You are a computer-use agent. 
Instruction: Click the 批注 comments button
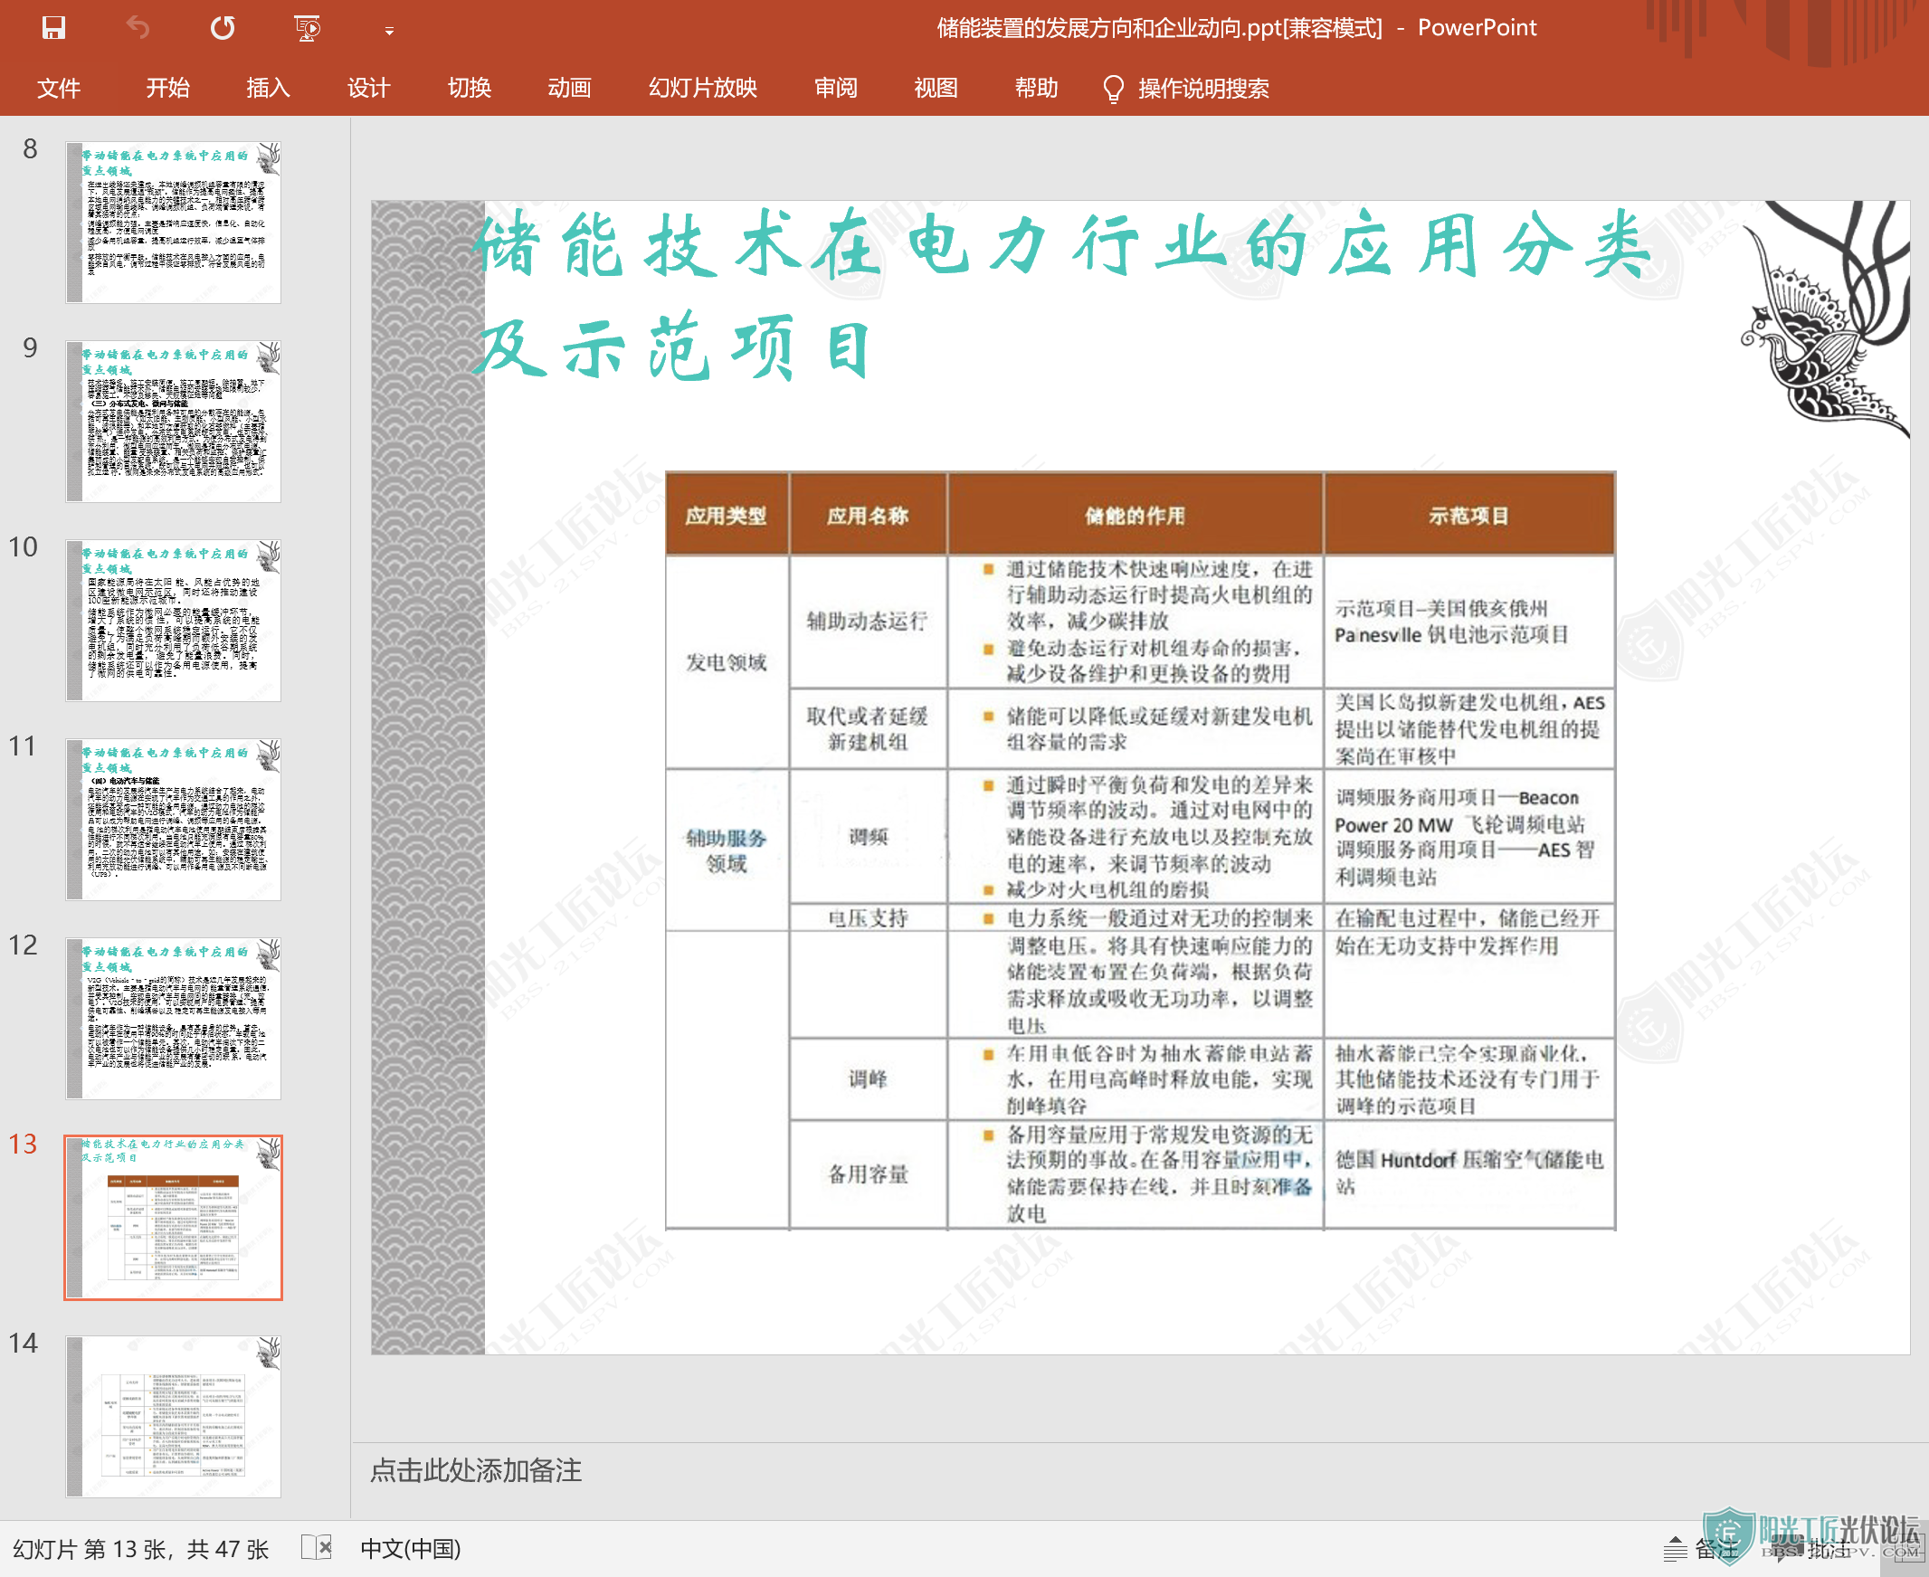pyautogui.click(x=1814, y=1550)
